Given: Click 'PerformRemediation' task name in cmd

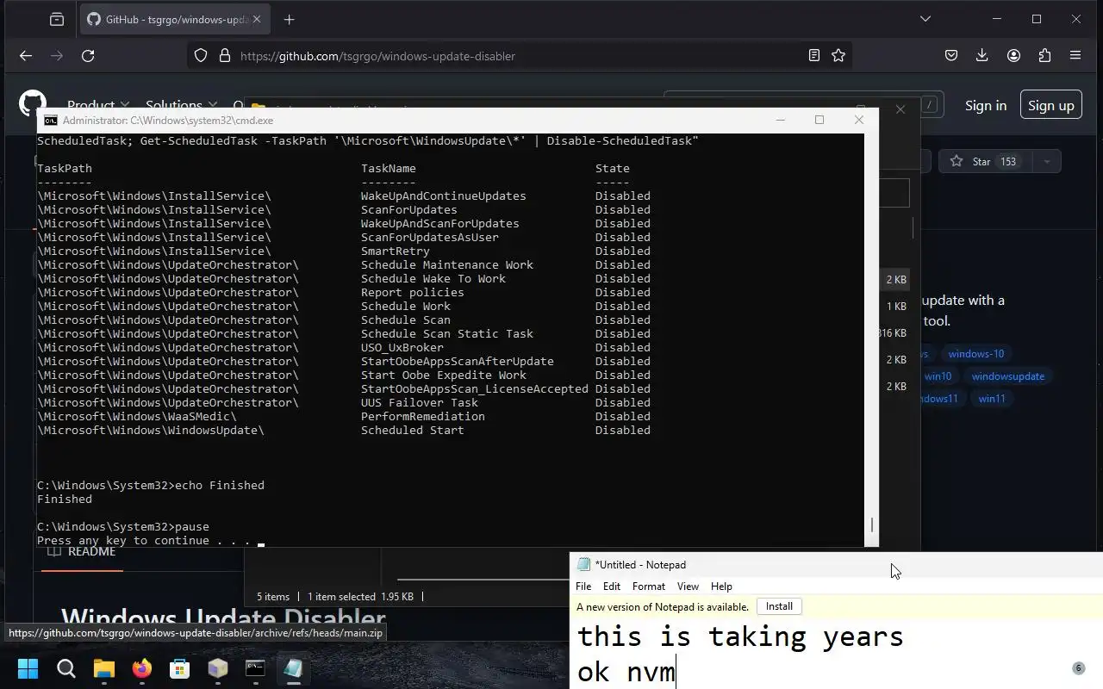Looking at the screenshot, I should 422,416.
